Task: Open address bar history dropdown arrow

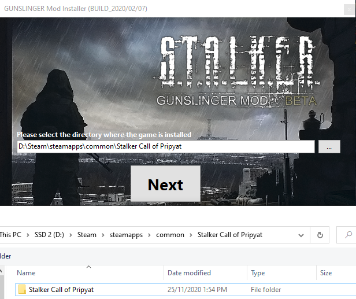Action: pyautogui.click(x=301, y=235)
